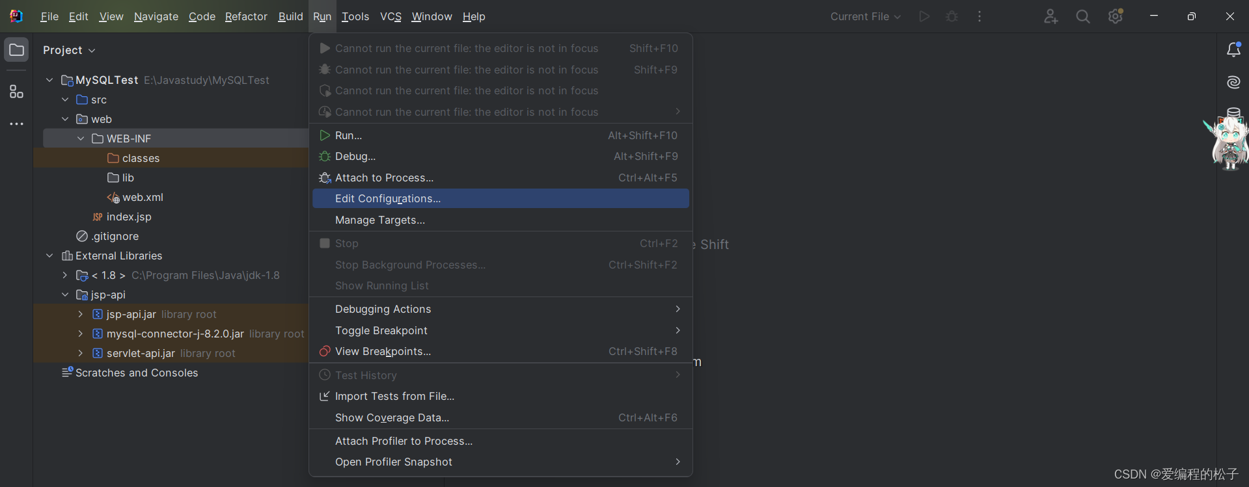Expand the servlet-api.jar node
This screenshot has height=487, width=1249.
pos(81,353)
